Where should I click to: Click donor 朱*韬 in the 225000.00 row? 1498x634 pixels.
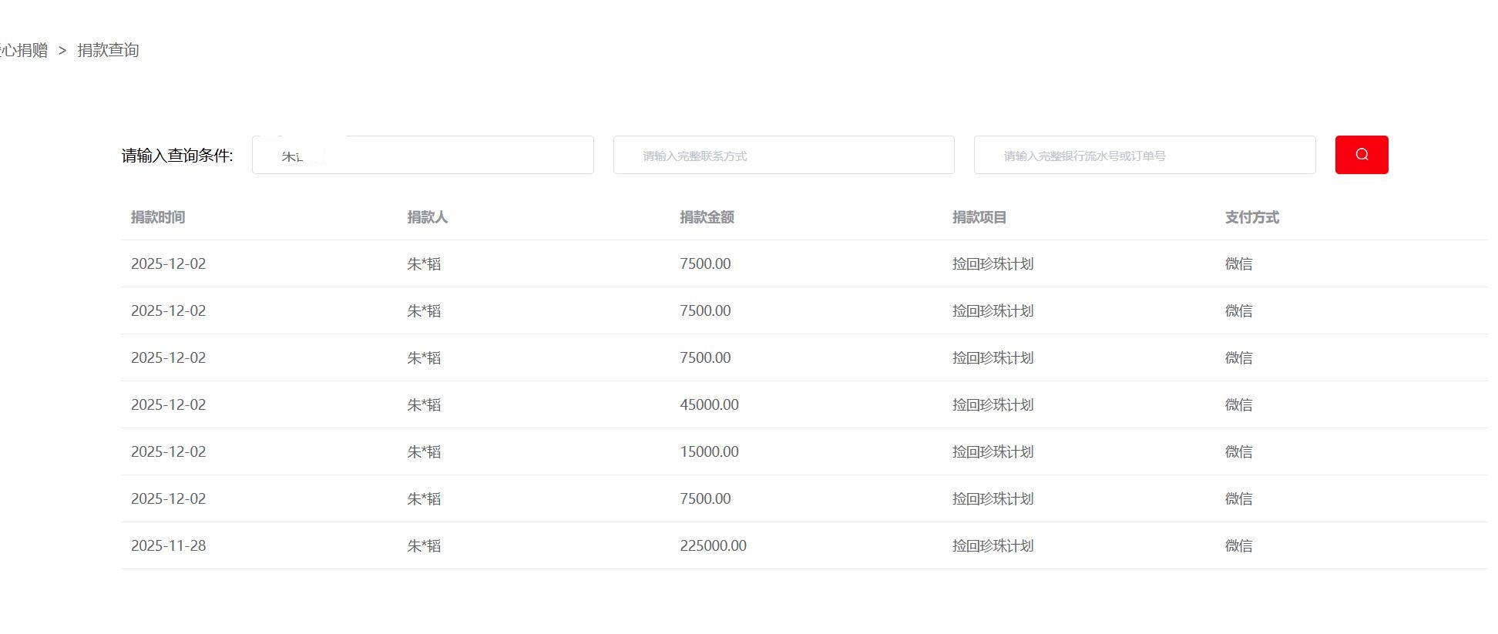(x=424, y=545)
